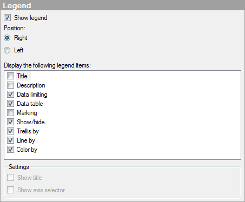Viewport: 245px width, 202px height.
Task: Select the Data table label text
Action: pyautogui.click(x=30, y=104)
